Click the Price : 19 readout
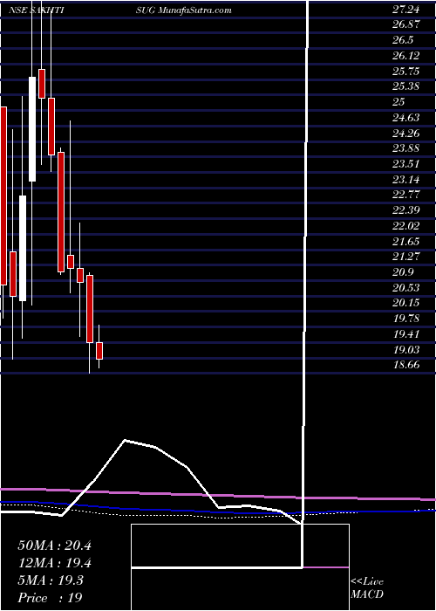 coord(50,598)
